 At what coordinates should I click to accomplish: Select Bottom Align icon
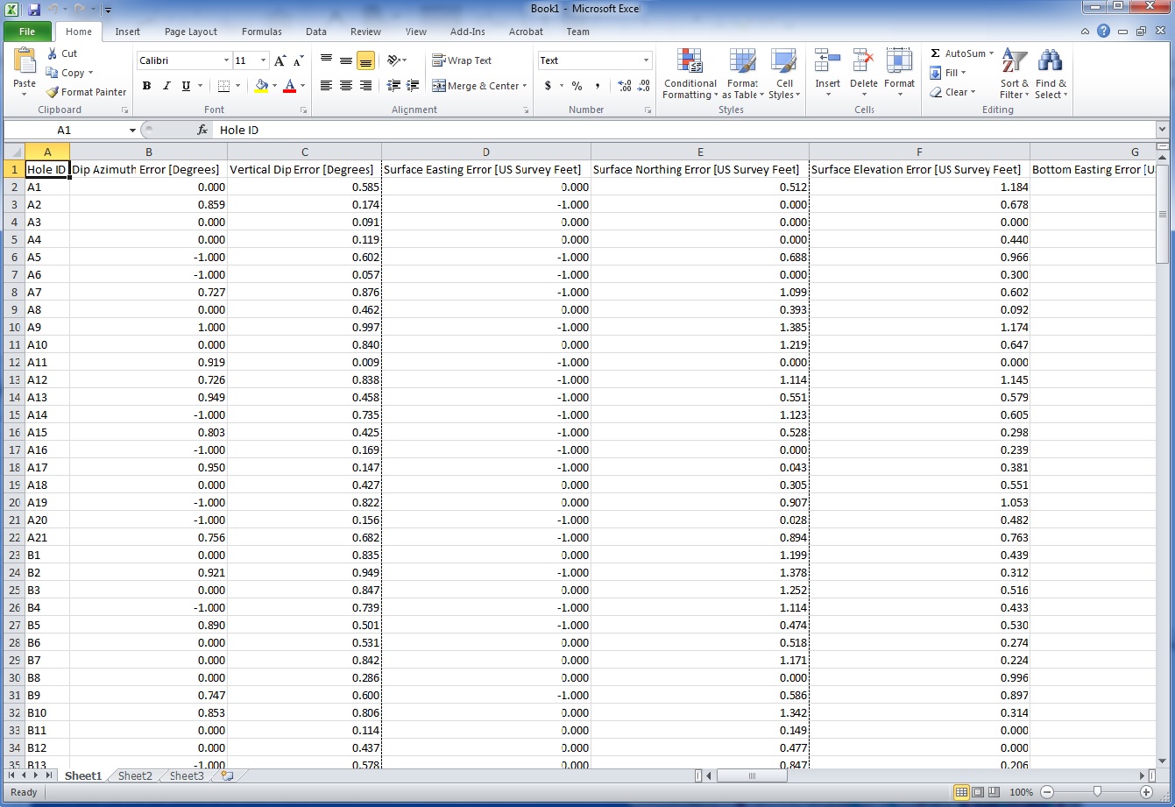coord(366,60)
